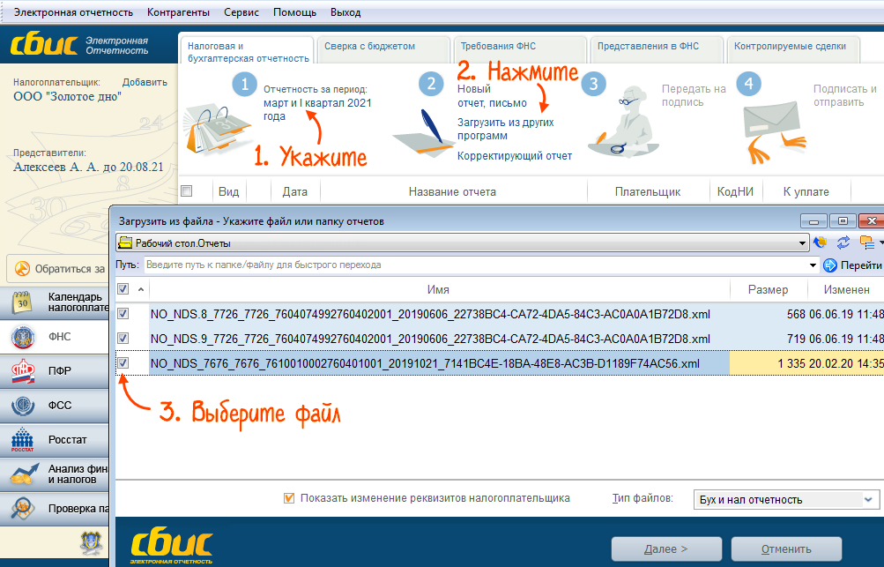Click the Корректирующий отчет link
This screenshot has height=567, width=884.
coord(515,156)
